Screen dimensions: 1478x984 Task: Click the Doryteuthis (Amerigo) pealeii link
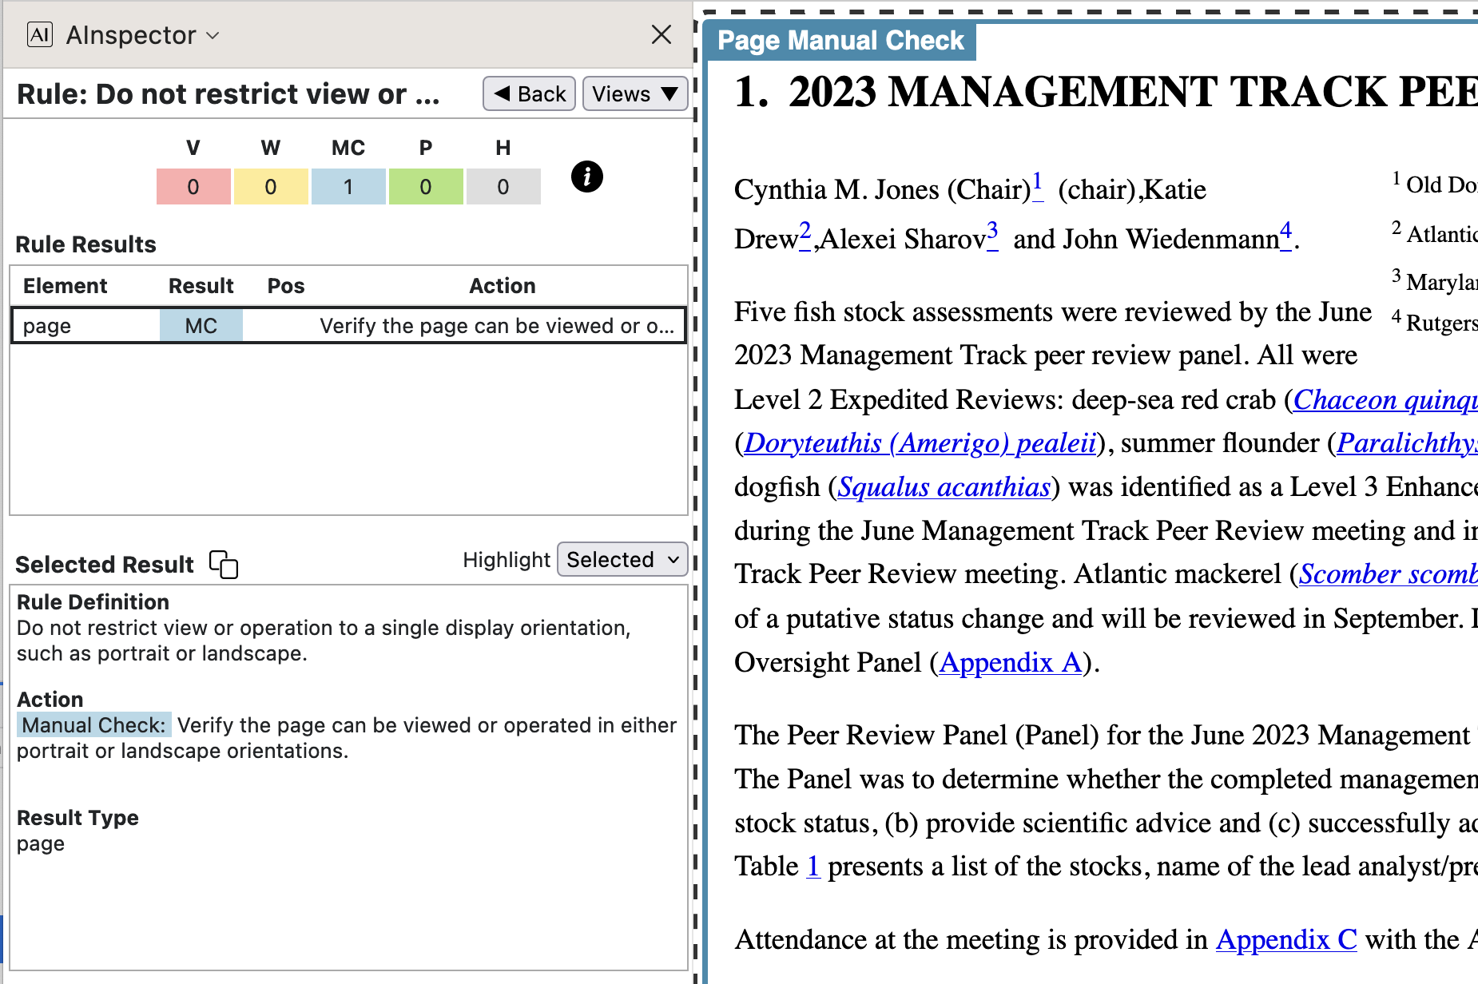point(920,443)
